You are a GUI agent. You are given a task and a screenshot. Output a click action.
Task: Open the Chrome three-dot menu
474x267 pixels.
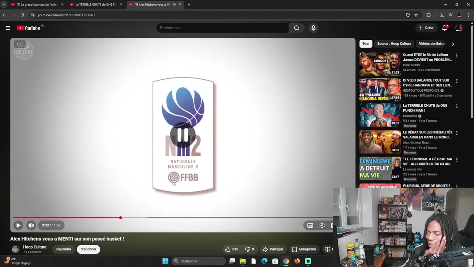[x=469, y=15]
